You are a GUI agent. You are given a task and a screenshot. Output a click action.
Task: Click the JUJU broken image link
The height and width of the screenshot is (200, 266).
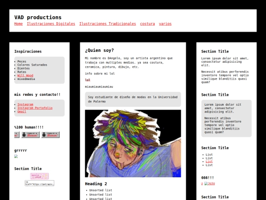210,184
